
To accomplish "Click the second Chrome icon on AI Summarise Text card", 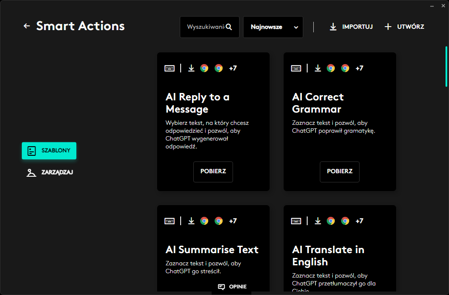I will click(x=219, y=221).
